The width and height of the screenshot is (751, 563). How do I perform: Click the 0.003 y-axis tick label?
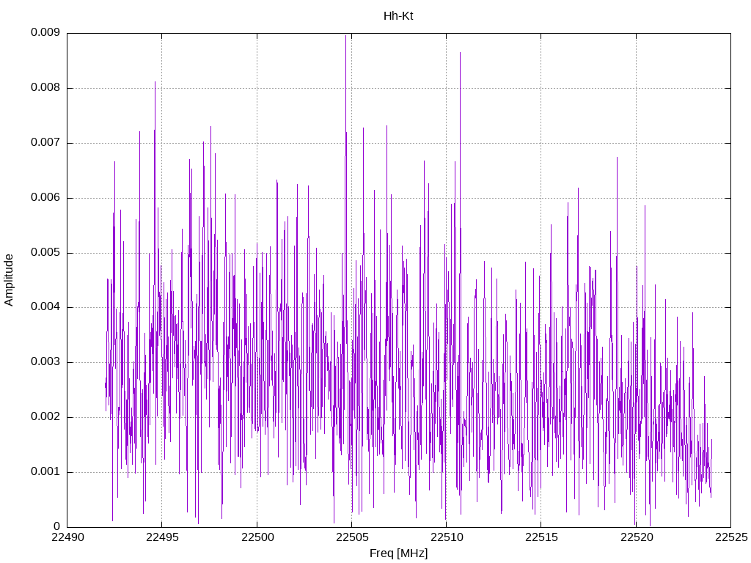click(x=45, y=362)
